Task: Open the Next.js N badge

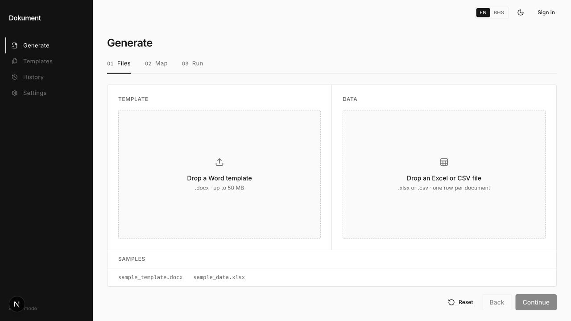Action: coord(17,304)
